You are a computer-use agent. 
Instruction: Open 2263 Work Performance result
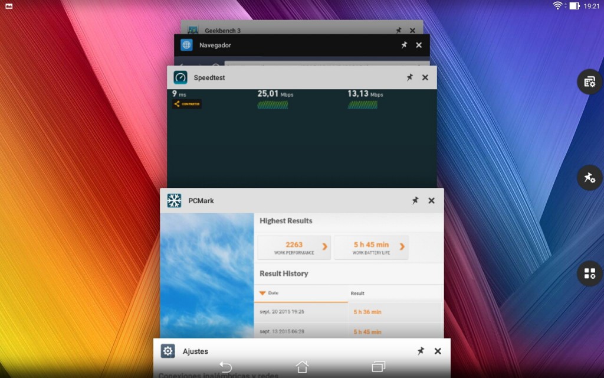coord(294,247)
